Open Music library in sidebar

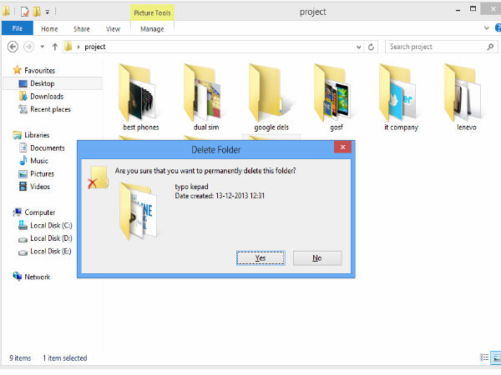tap(38, 161)
